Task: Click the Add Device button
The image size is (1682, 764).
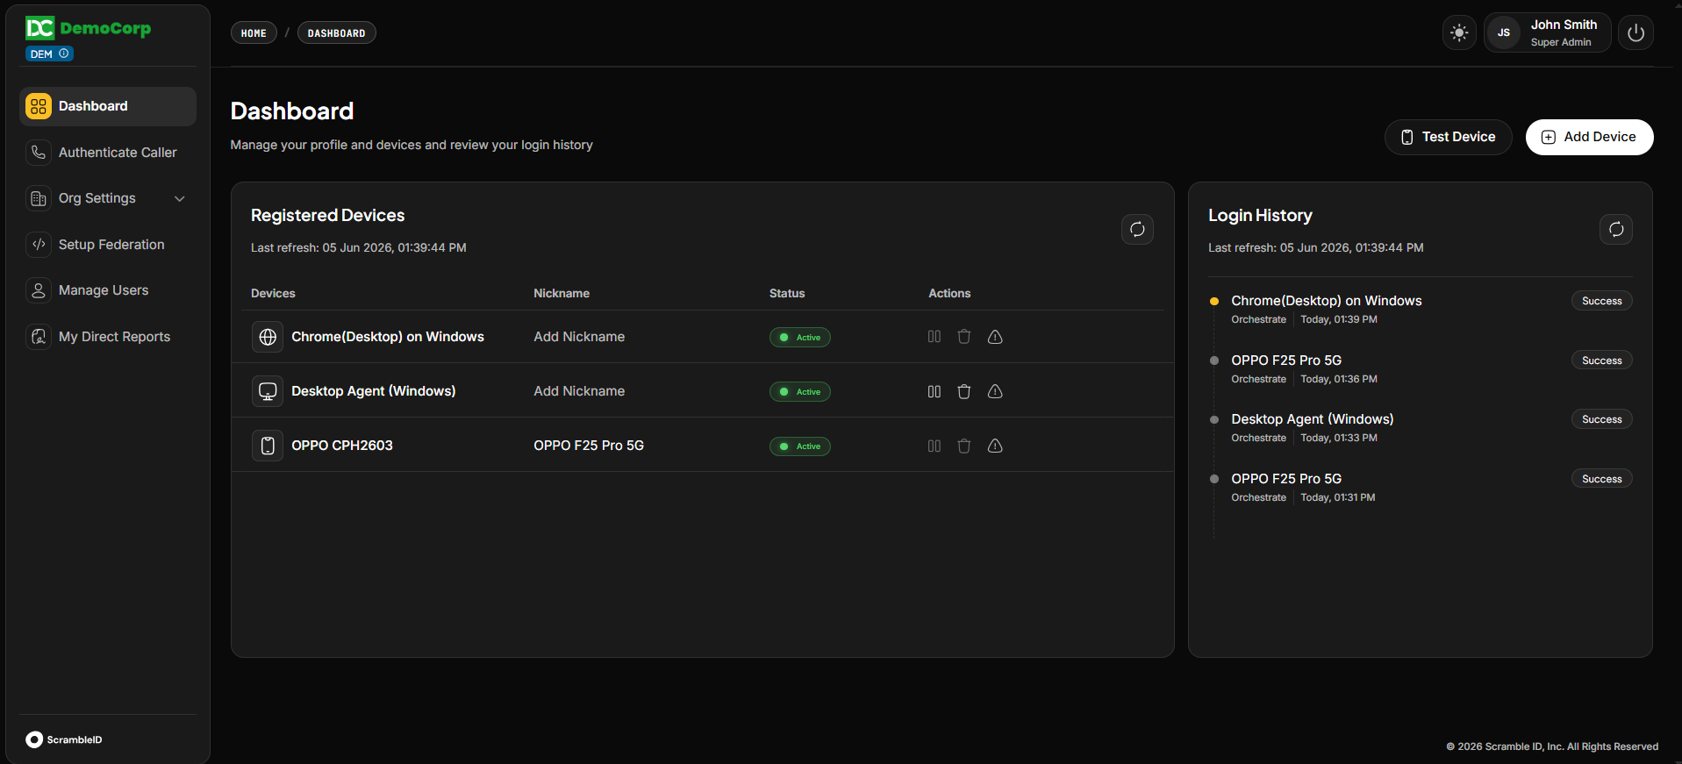Action: point(1589,137)
